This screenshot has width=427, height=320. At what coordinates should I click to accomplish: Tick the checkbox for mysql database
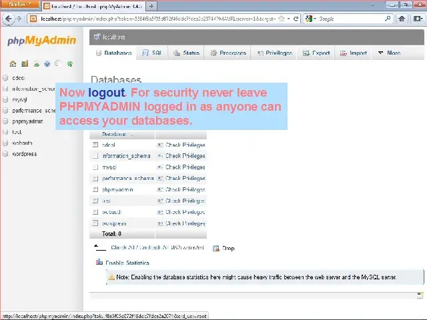(x=95, y=167)
